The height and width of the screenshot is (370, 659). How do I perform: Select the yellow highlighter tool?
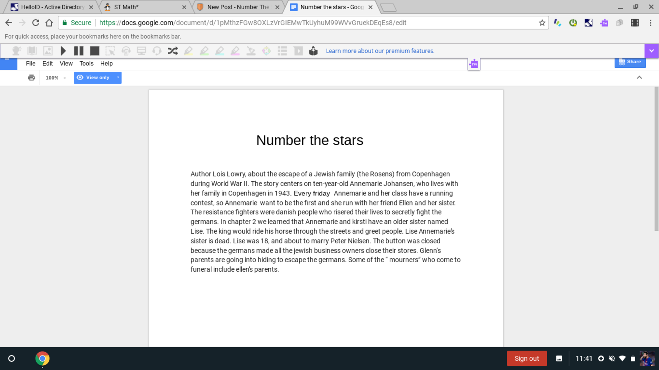[188, 51]
